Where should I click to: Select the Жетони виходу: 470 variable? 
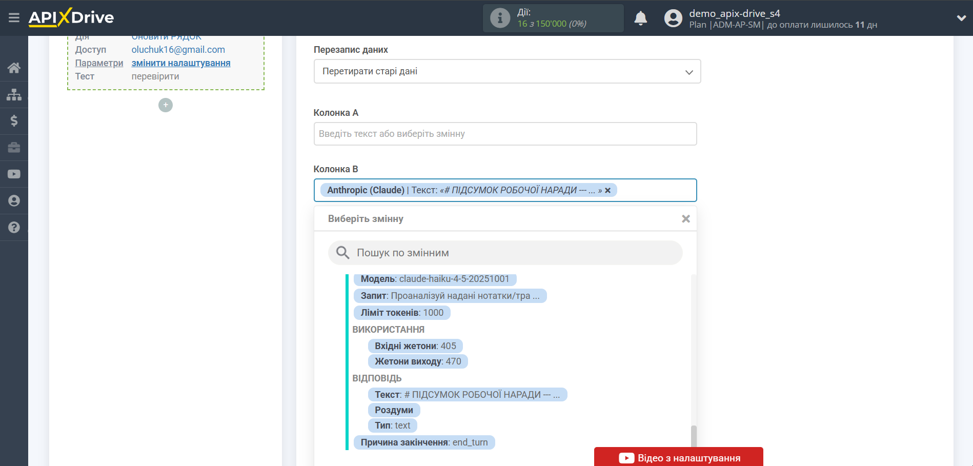417,361
